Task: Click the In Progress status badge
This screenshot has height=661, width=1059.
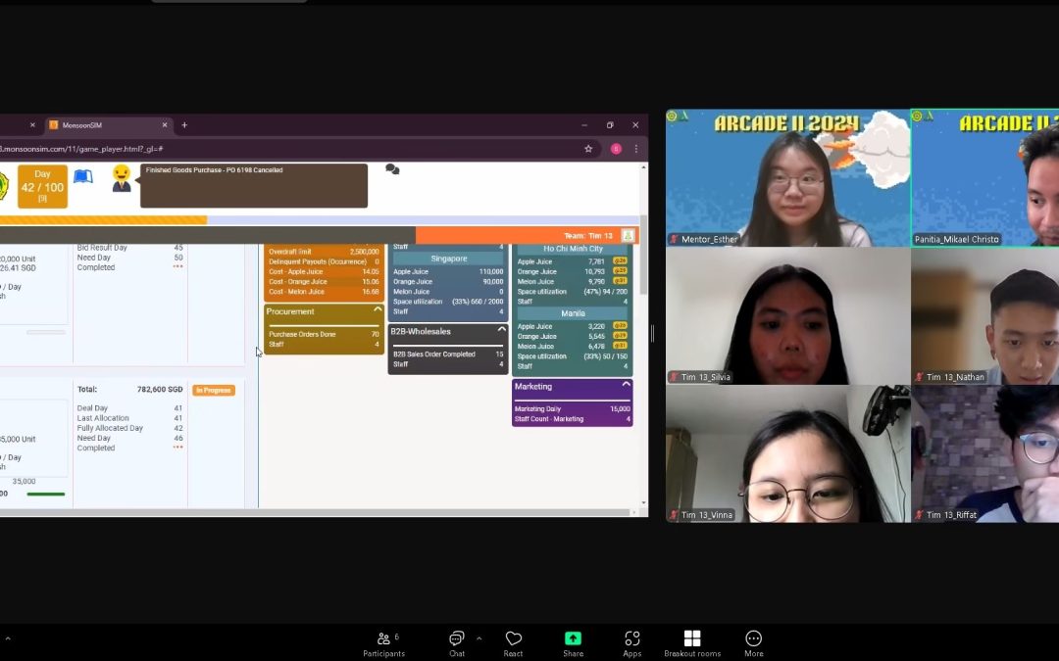Action: [x=213, y=391]
